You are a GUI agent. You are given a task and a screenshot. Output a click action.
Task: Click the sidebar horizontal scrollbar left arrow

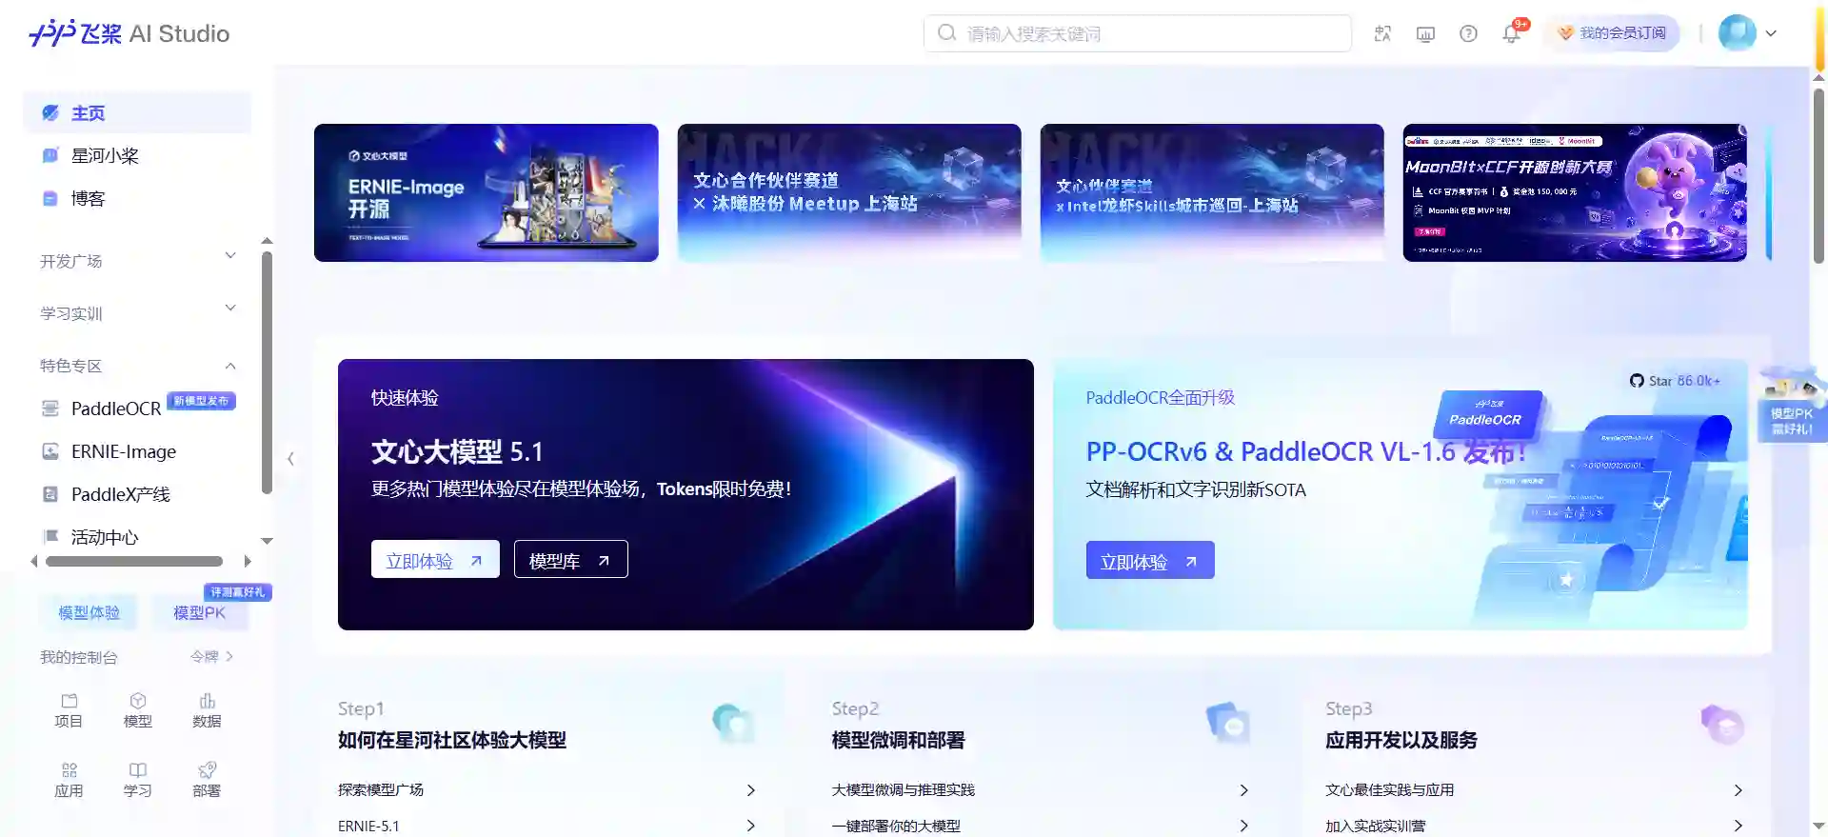34,561
